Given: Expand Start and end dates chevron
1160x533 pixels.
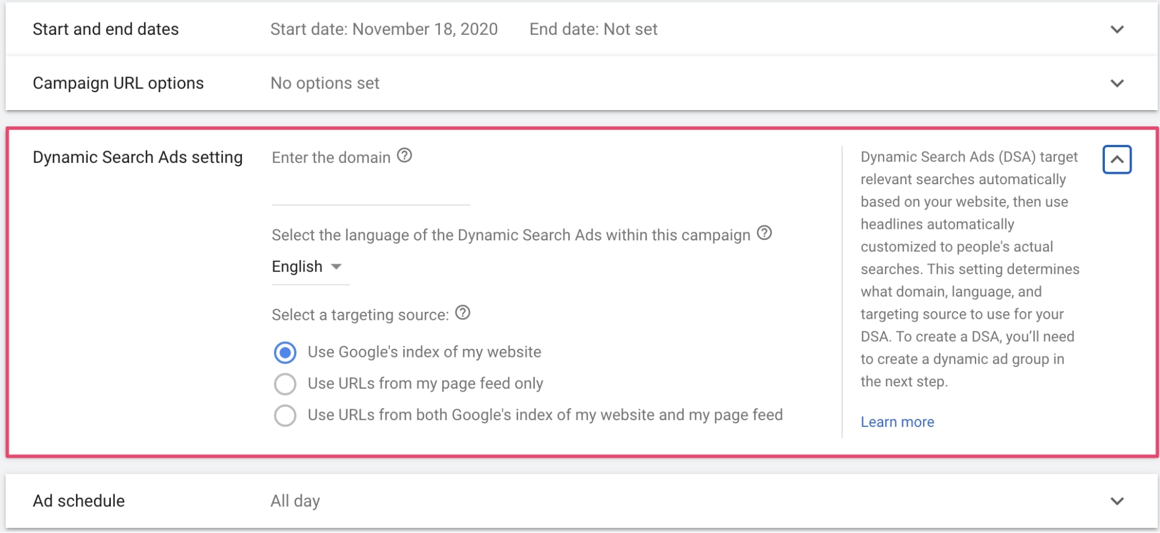Looking at the screenshot, I should coord(1116,30).
